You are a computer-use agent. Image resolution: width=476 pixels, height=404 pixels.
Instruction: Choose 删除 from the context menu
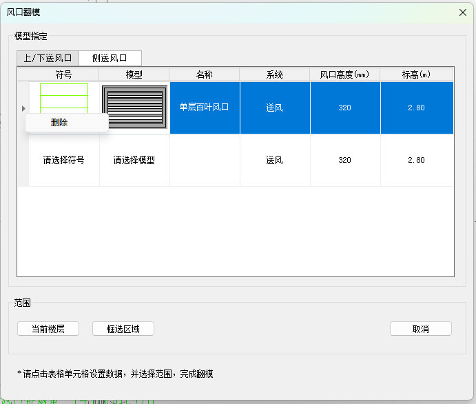[60, 123]
